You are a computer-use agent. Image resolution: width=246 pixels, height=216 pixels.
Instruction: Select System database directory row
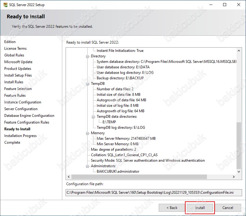coord(166,62)
